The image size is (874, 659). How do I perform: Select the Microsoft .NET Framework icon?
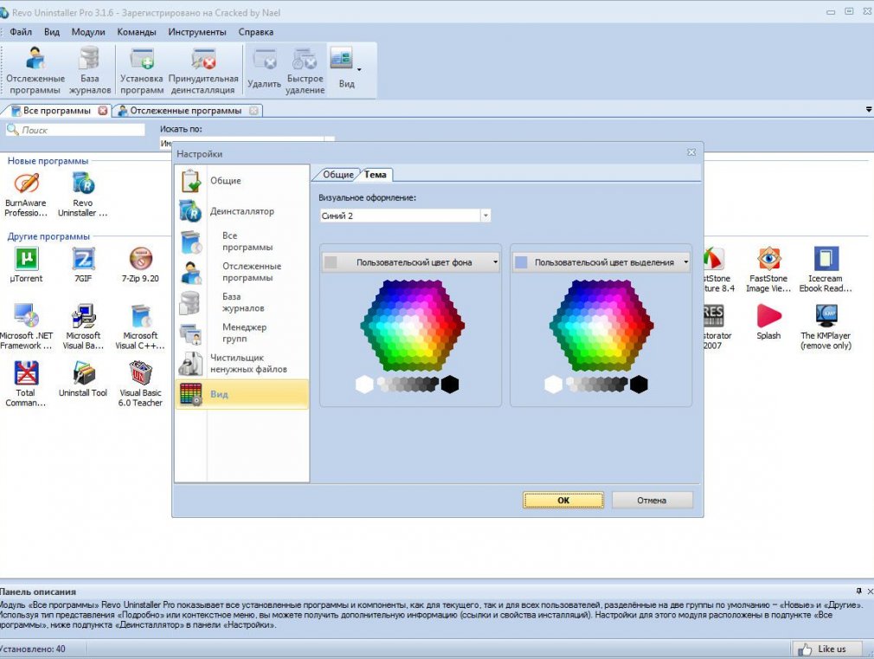tap(26, 327)
